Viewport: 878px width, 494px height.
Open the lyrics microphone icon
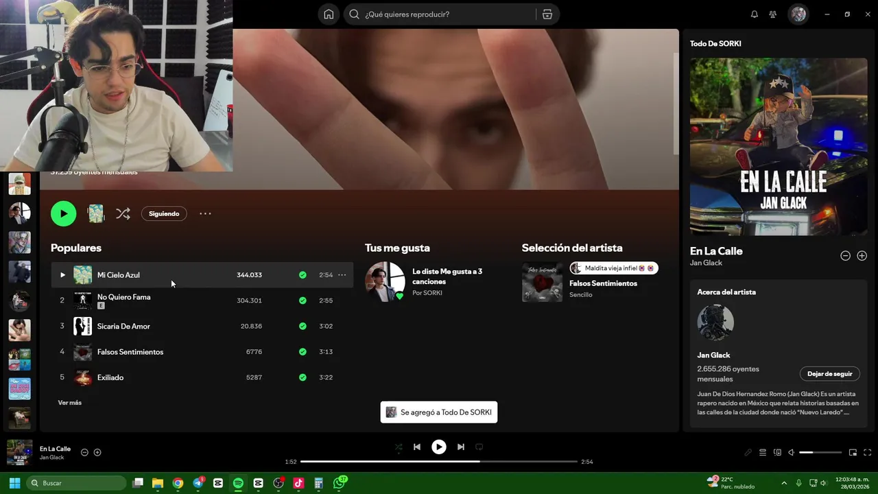coord(748,453)
